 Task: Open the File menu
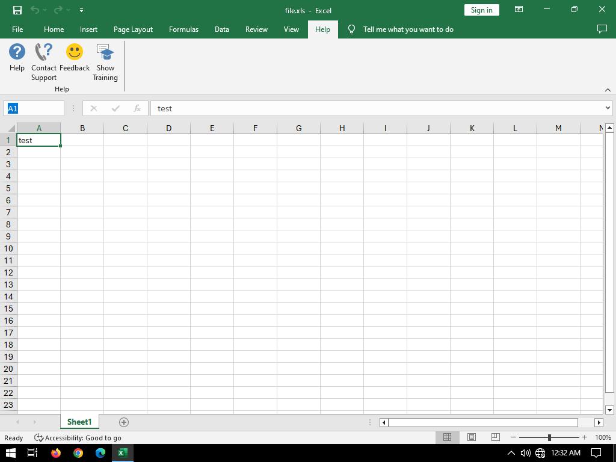click(x=17, y=29)
